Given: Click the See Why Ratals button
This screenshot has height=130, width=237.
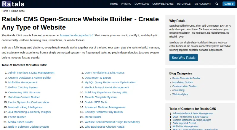Looking at the screenshot, I should (183, 58).
